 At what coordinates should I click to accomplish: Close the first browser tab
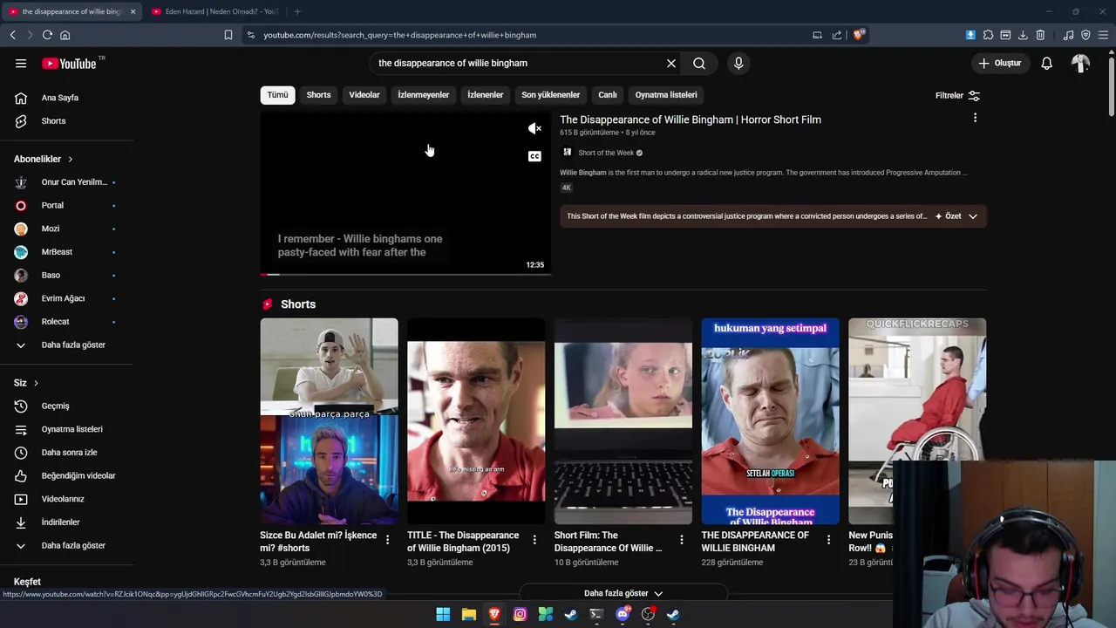click(133, 11)
